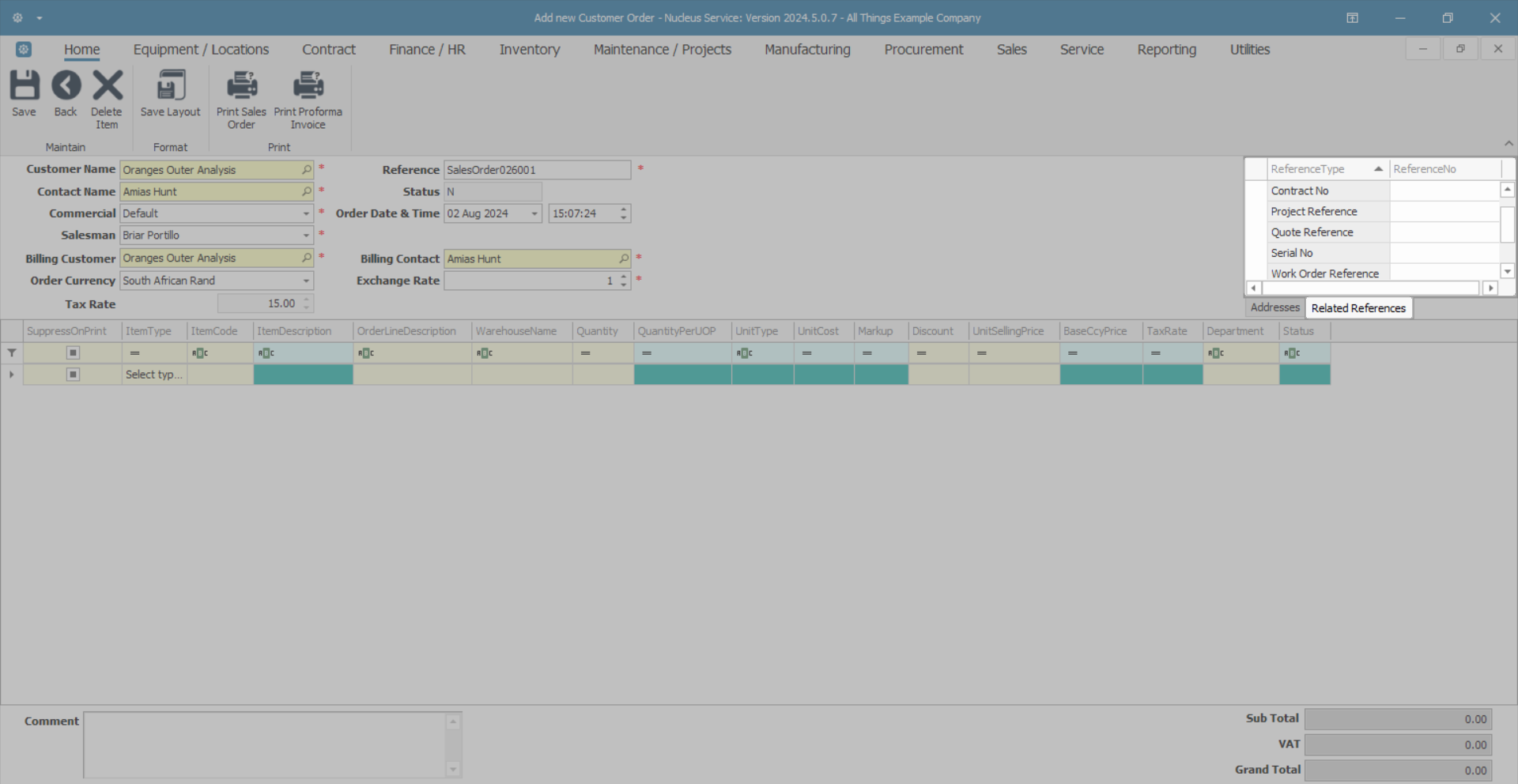1518x784 pixels.
Task: Click the application gear icon in title bar
Action: [17, 17]
